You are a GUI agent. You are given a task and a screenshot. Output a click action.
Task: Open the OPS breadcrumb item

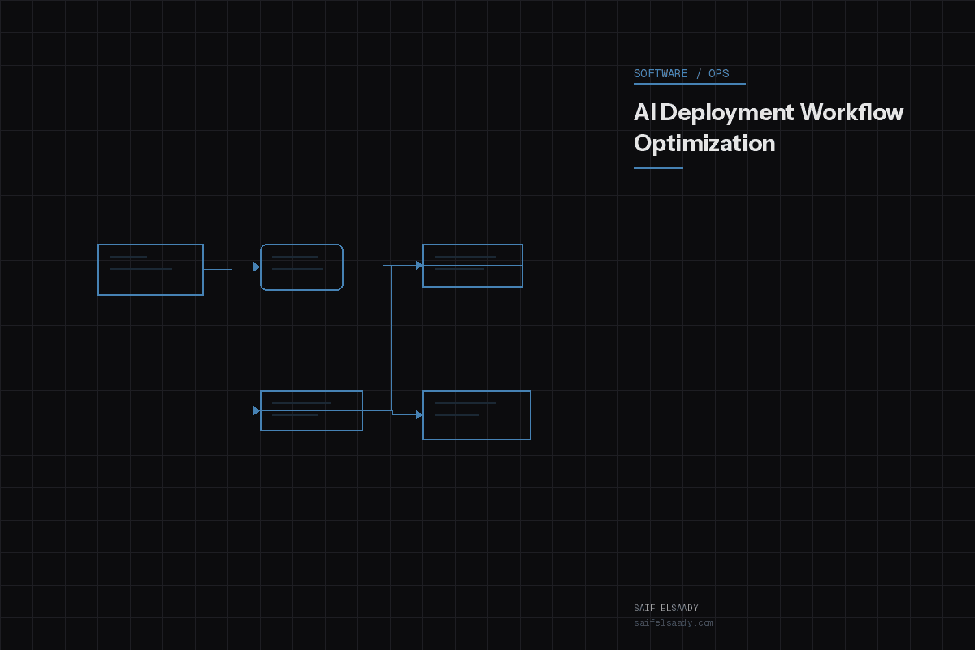click(x=718, y=73)
